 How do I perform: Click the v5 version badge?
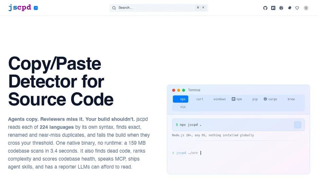[36, 8]
